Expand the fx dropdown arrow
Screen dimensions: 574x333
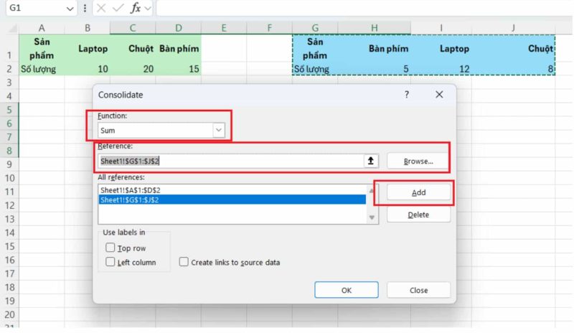pyautogui.click(x=148, y=8)
